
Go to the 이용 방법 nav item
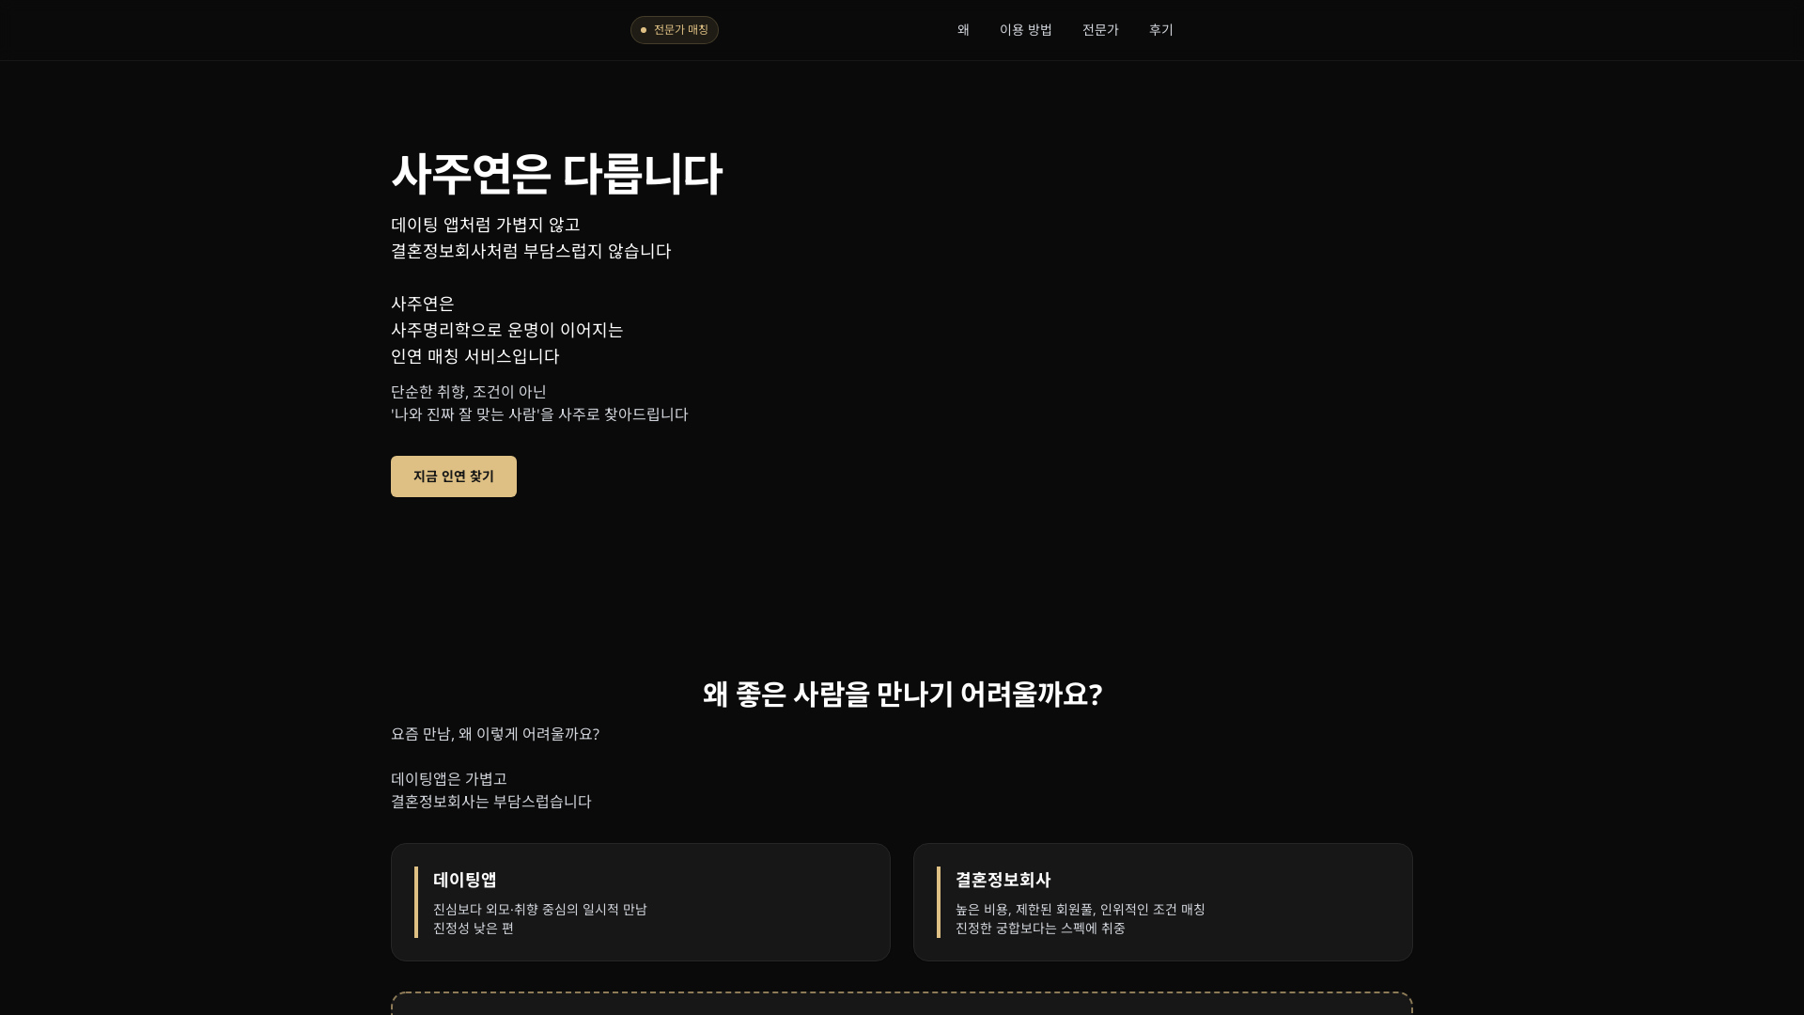[x=1025, y=30]
